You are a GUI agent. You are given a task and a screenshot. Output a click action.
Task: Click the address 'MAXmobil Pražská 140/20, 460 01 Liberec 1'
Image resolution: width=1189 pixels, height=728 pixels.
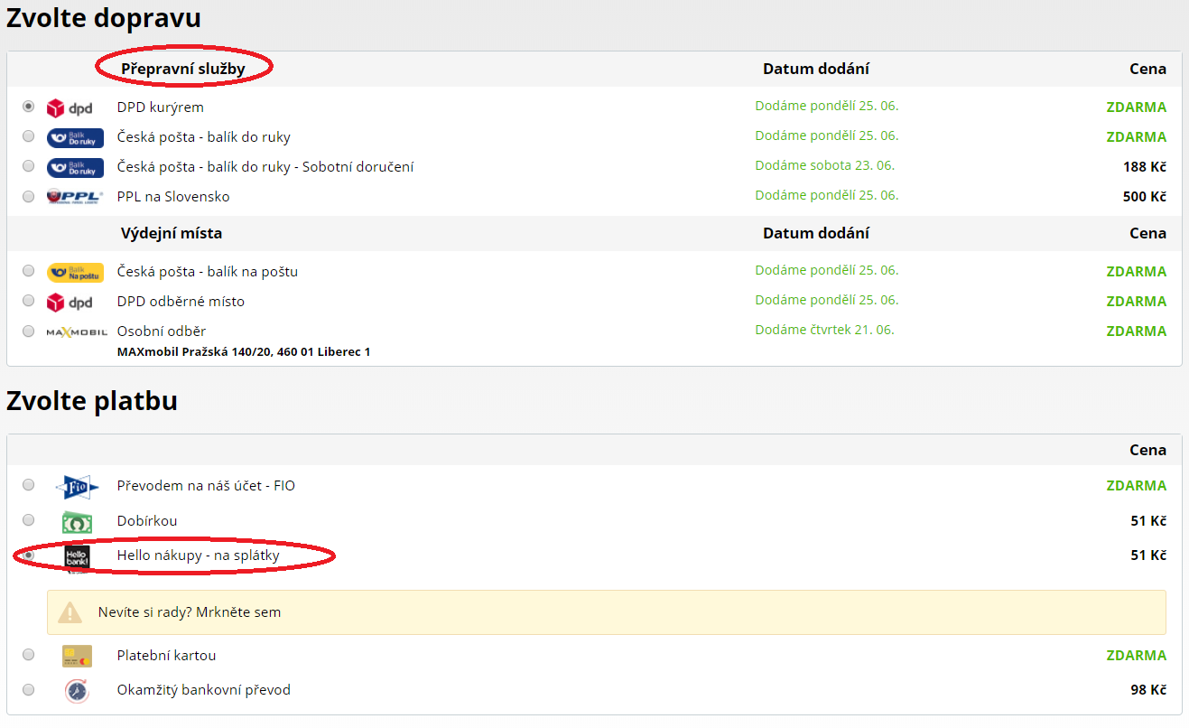click(244, 351)
